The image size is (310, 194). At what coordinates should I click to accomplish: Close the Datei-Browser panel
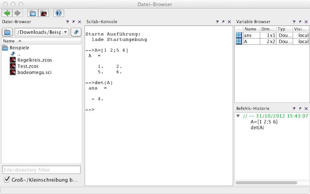(x=79, y=22)
